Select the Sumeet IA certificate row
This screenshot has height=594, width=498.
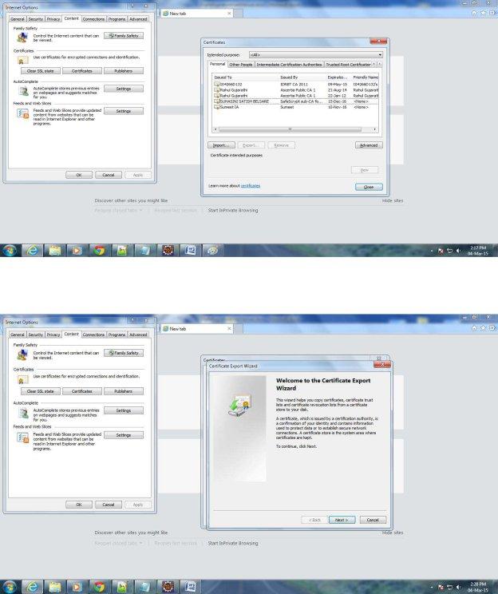pos(295,107)
